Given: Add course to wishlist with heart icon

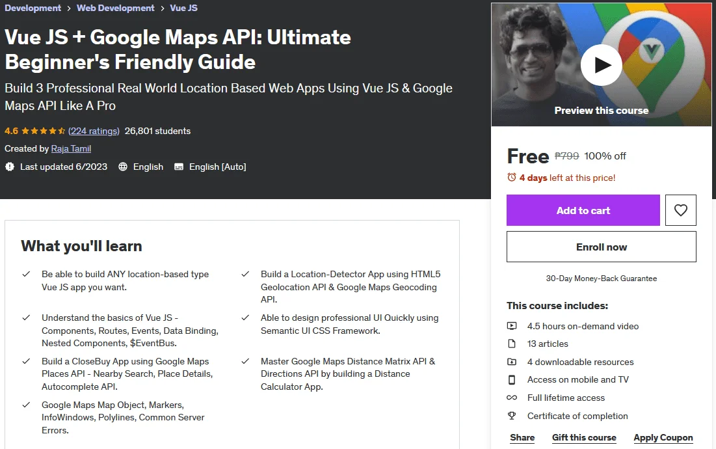Looking at the screenshot, I should (680, 210).
